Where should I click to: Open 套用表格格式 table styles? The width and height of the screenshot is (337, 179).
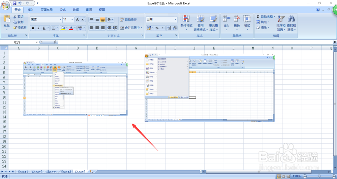[201, 23]
